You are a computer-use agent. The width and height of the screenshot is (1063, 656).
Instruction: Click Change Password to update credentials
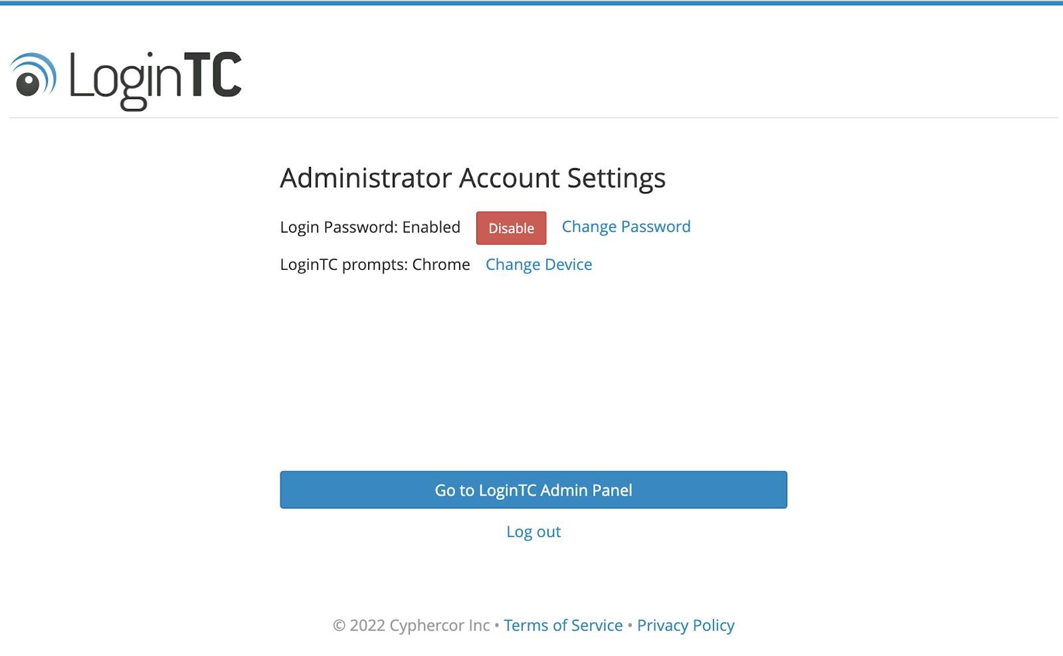click(626, 227)
